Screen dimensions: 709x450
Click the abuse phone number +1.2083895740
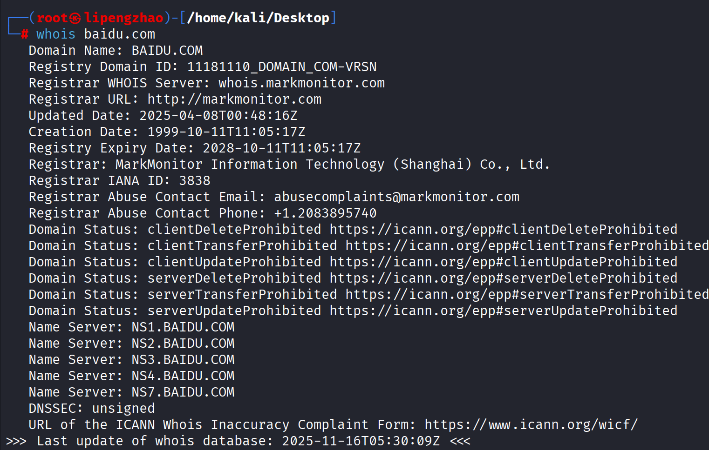pos(325,213)
